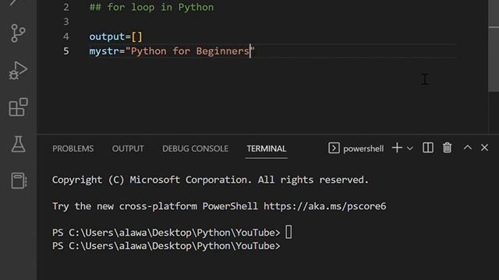Click 'Try the new cross-platform PowerShell' text

(x=155, y=206)
